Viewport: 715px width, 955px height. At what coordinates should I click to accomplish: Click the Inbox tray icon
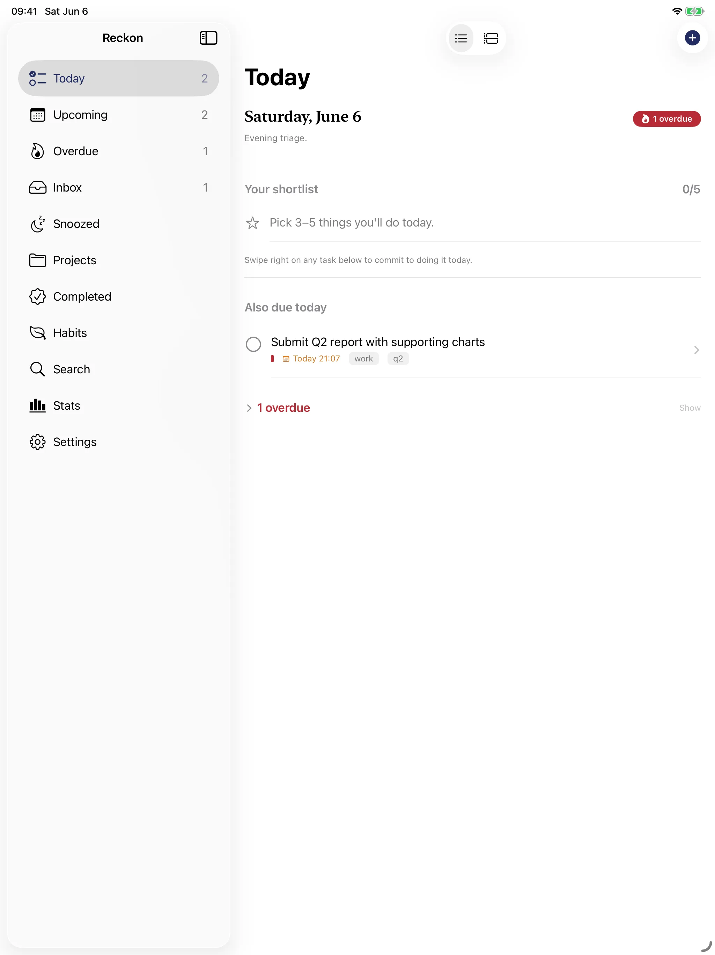point(37,187)
